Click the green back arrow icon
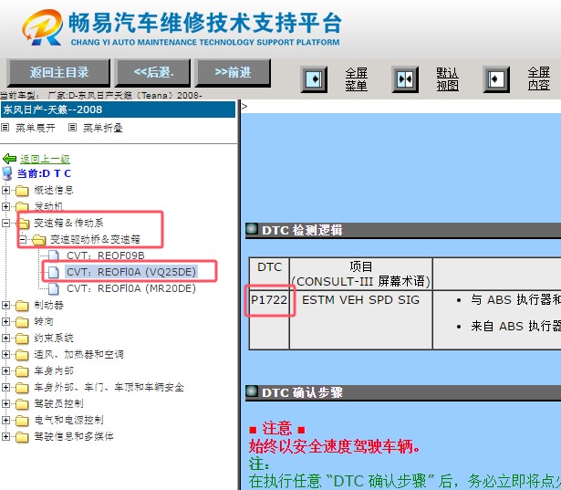 pyautogui.click(x=9, y=159)
